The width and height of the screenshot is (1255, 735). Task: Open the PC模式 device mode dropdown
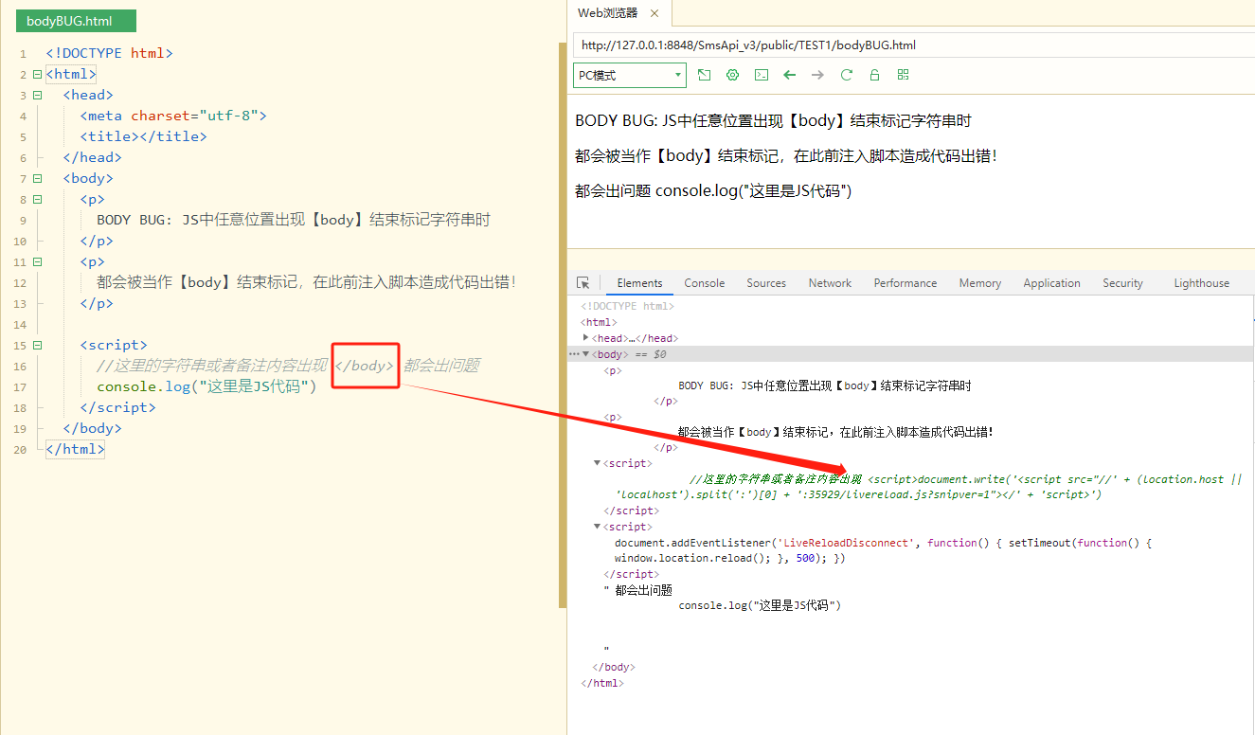[x=629, y=75]
